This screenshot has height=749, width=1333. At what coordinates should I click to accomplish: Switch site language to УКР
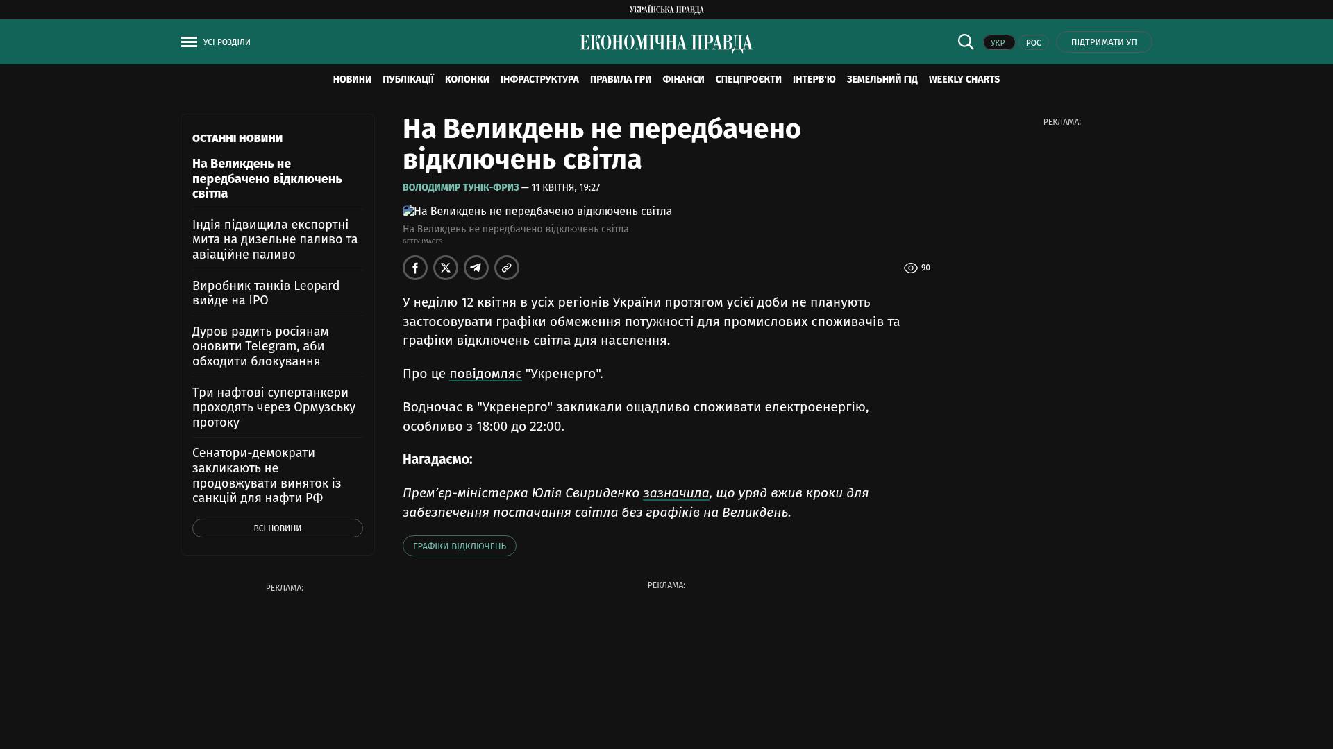[x=998, y=43]
